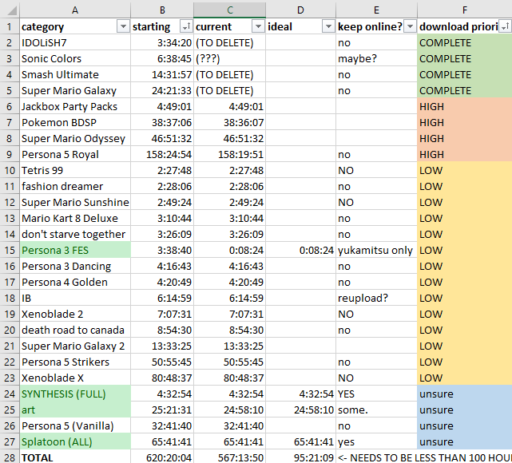
Task: Click the ideal total 95:21:09
Action: [x=301, y=457]
